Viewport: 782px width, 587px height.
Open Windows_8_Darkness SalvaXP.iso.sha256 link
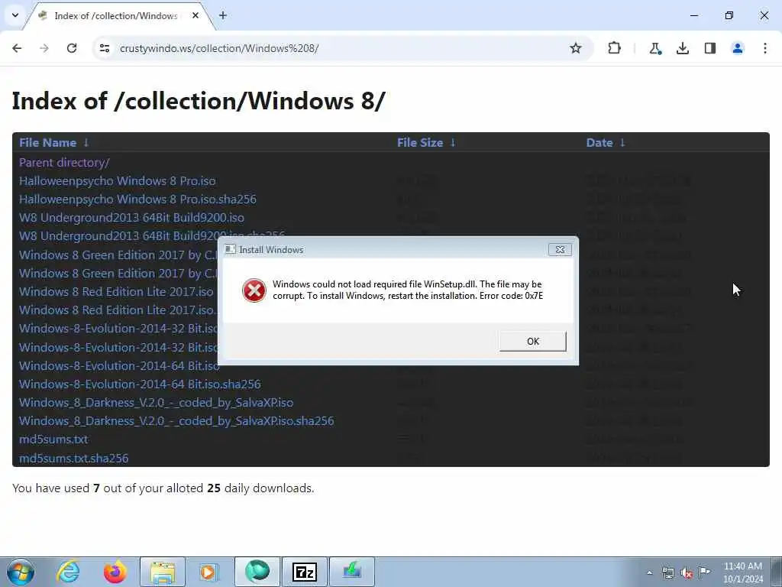point(176,421)
